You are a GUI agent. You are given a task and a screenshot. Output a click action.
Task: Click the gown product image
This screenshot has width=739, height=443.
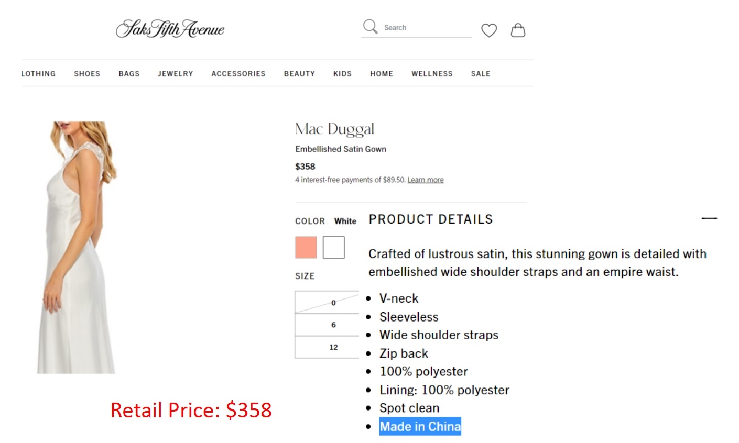coord(78,247)
